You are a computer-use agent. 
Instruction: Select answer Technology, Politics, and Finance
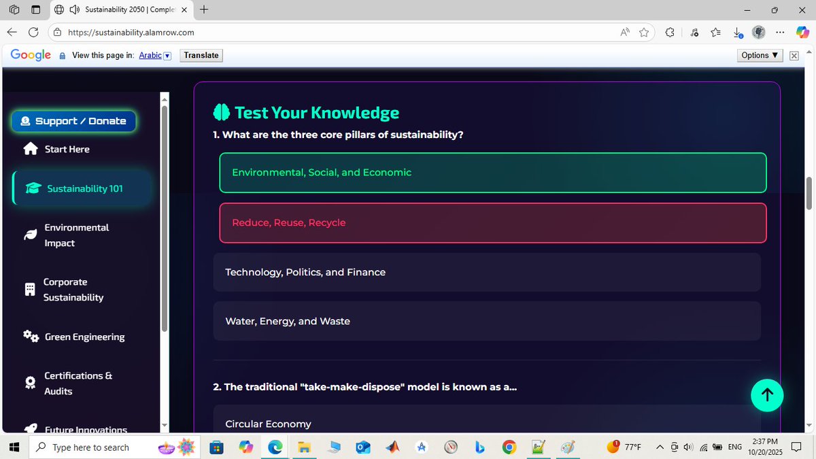pyautogui.click(x=487, y=272)
